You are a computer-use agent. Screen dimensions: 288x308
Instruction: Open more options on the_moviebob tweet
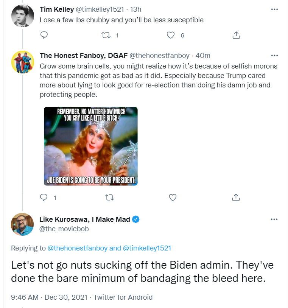pos(274,219)
